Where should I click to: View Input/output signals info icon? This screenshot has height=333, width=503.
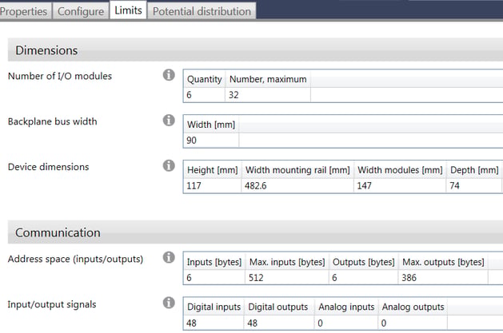[169, 303]
